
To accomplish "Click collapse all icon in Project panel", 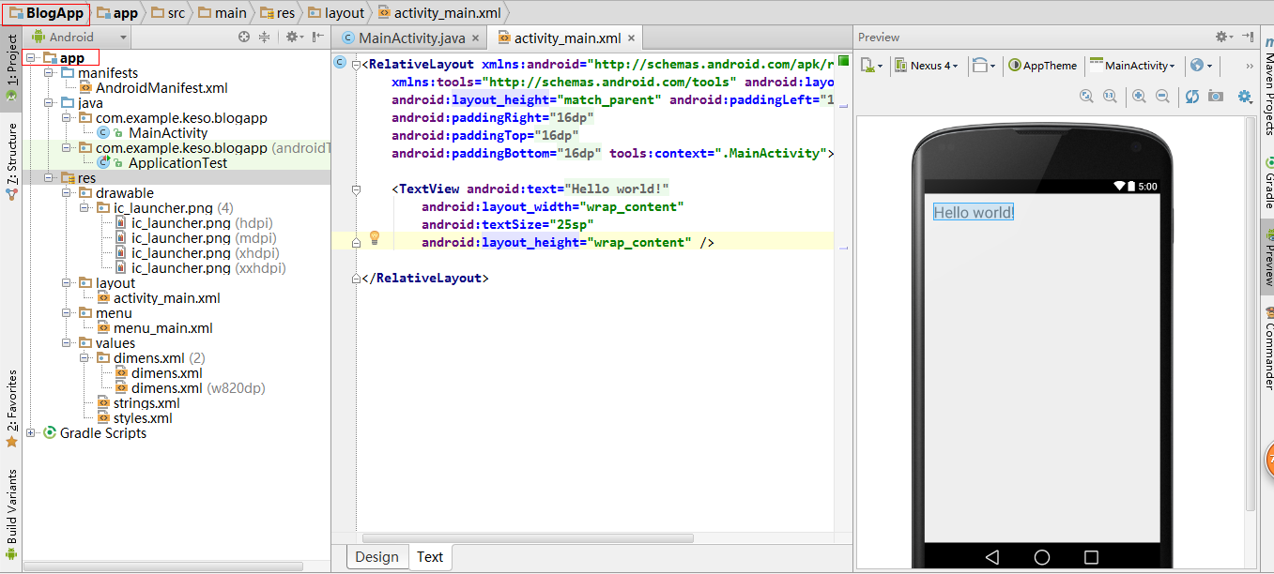I will (x=264, y=38).
